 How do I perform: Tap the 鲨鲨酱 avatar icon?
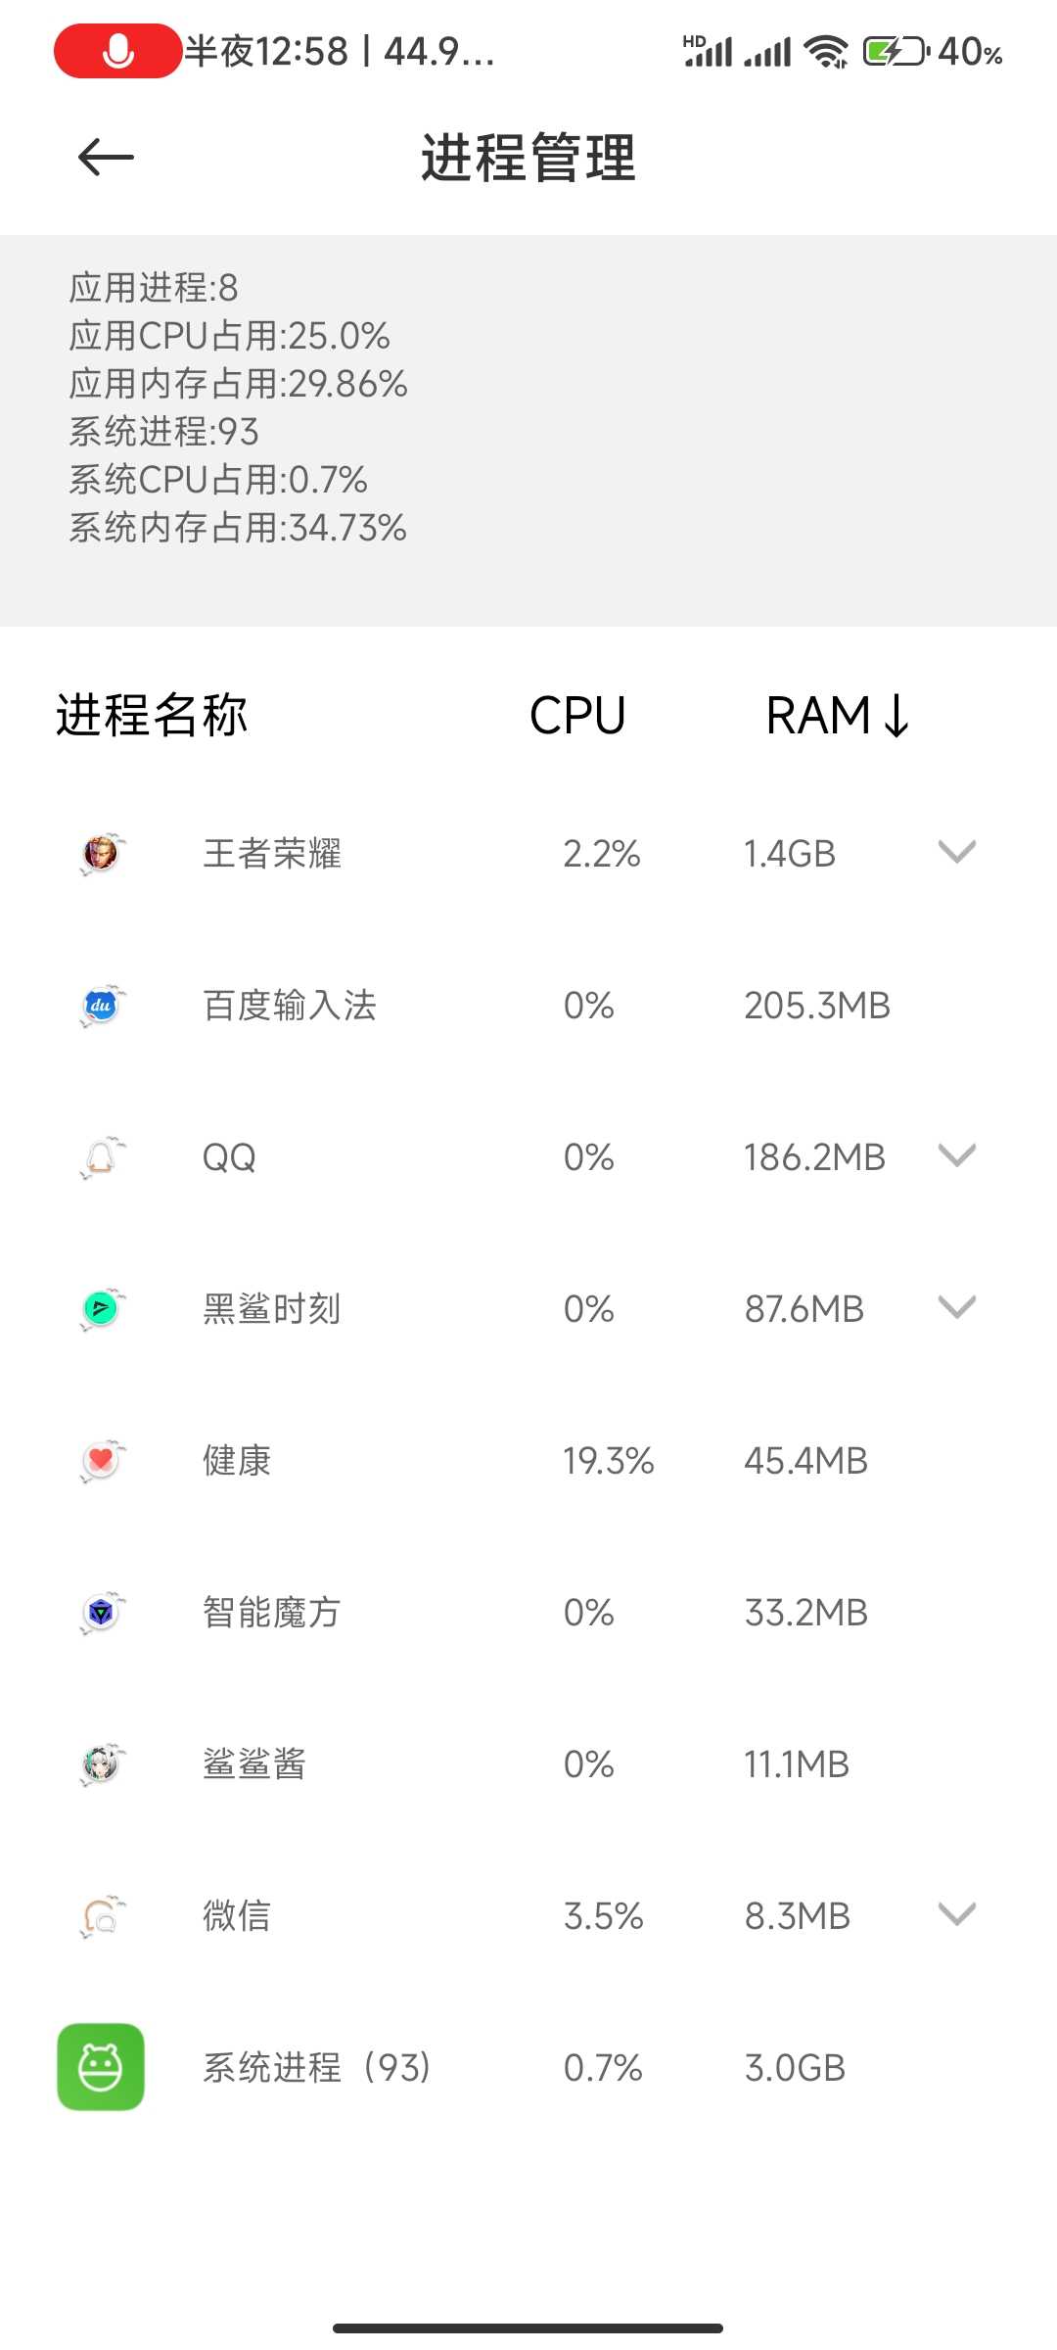click(102, 1763)
